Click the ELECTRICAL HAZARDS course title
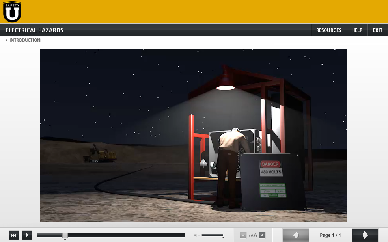Viewport: 388px width, 242px height. [x=34, y=30]
